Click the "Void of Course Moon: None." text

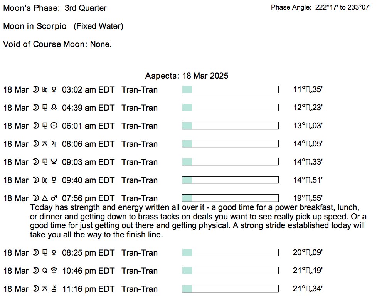coord(57,44)
